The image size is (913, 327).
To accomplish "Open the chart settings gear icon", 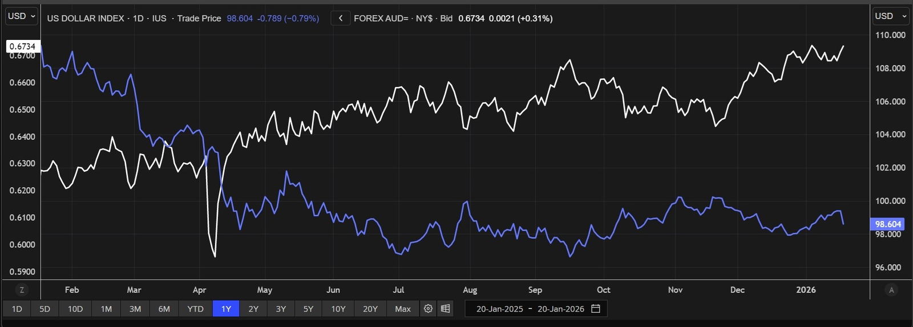I will coord(428,309).
